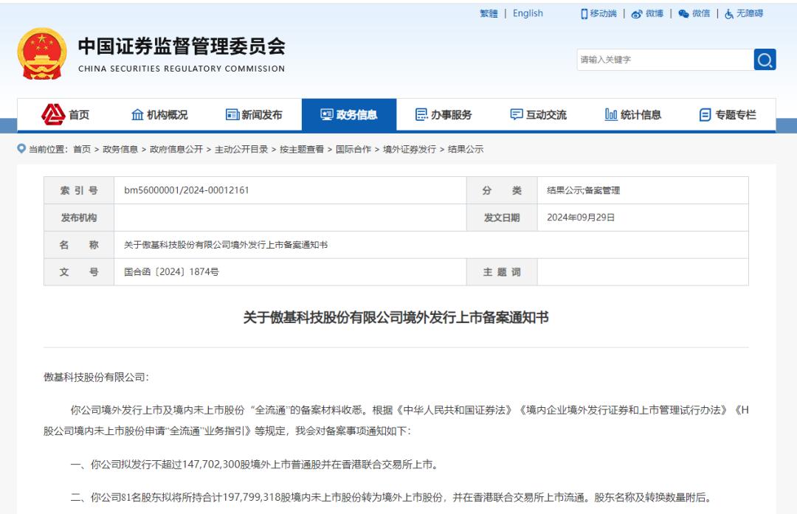Image resolution: width=797 pixels, height=514 pixels.
Task: Click the chat bubble icon beside 互动交流
Action: (x=517, y=115)
